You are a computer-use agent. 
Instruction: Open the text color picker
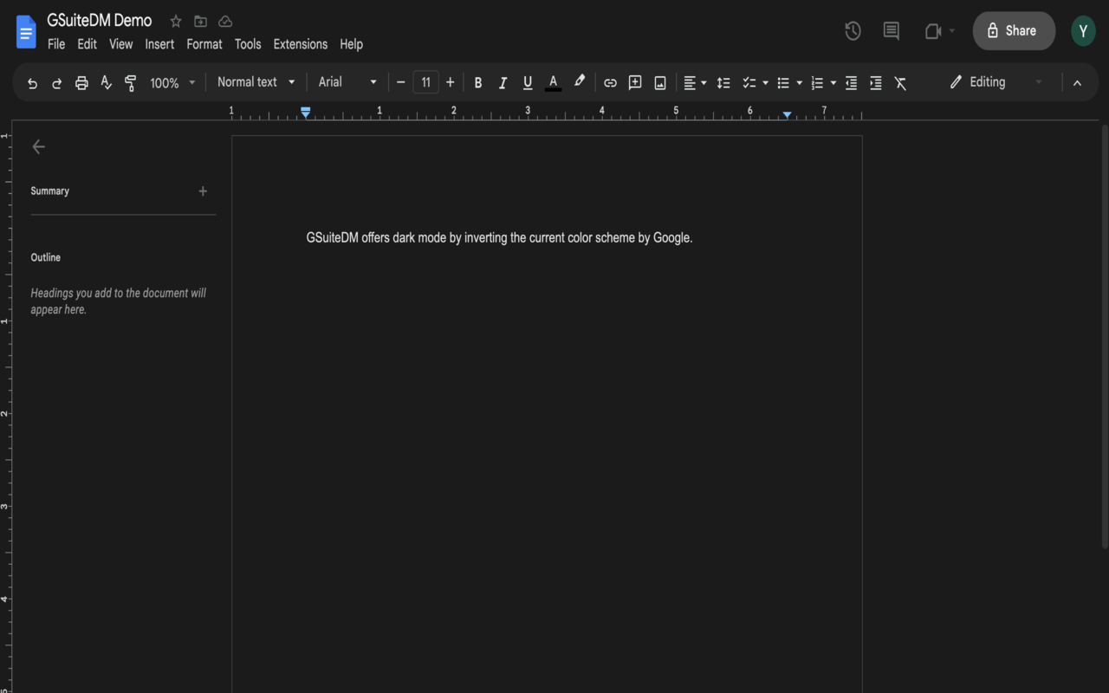tap(553, 81)
